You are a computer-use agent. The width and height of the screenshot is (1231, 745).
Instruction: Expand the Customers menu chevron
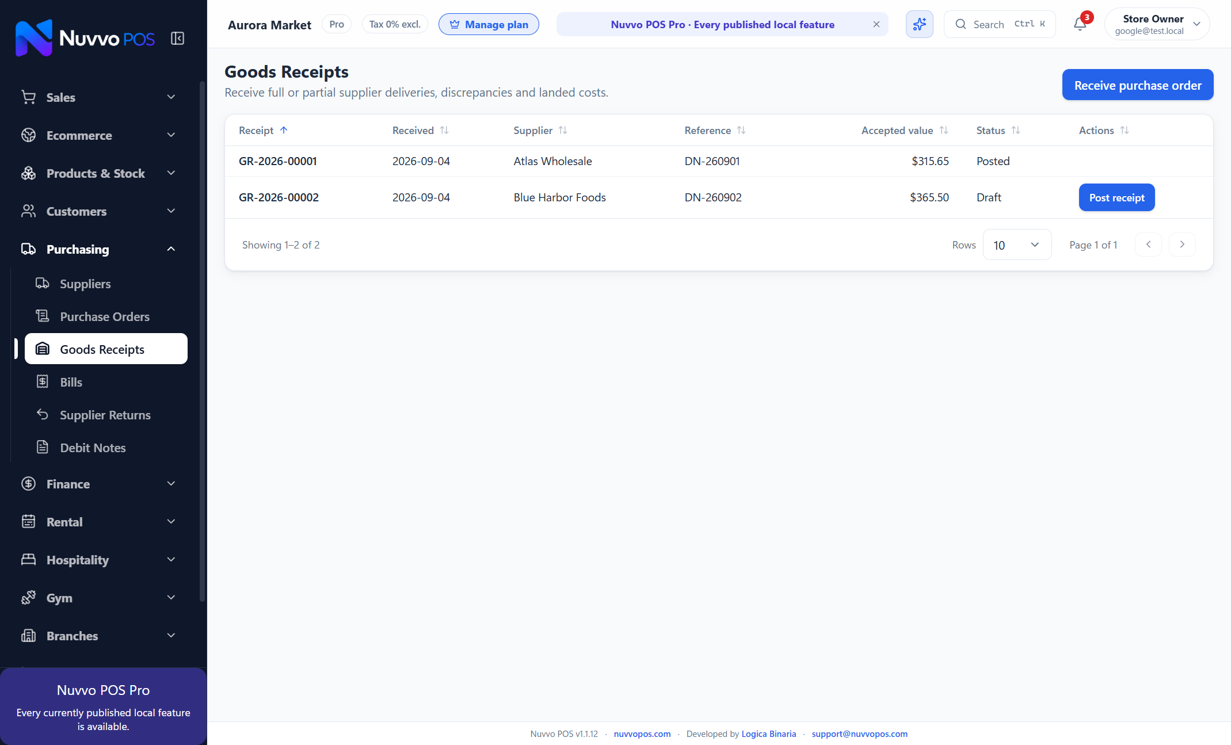(171, 211)
